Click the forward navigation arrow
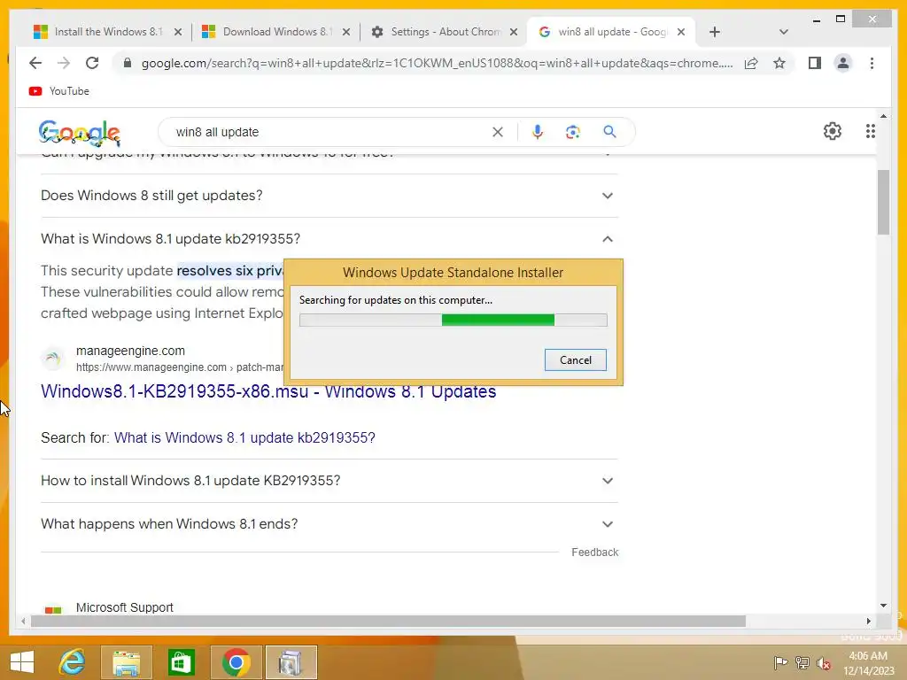This screenshot has width=907, height=680. [x=64, y=63]
